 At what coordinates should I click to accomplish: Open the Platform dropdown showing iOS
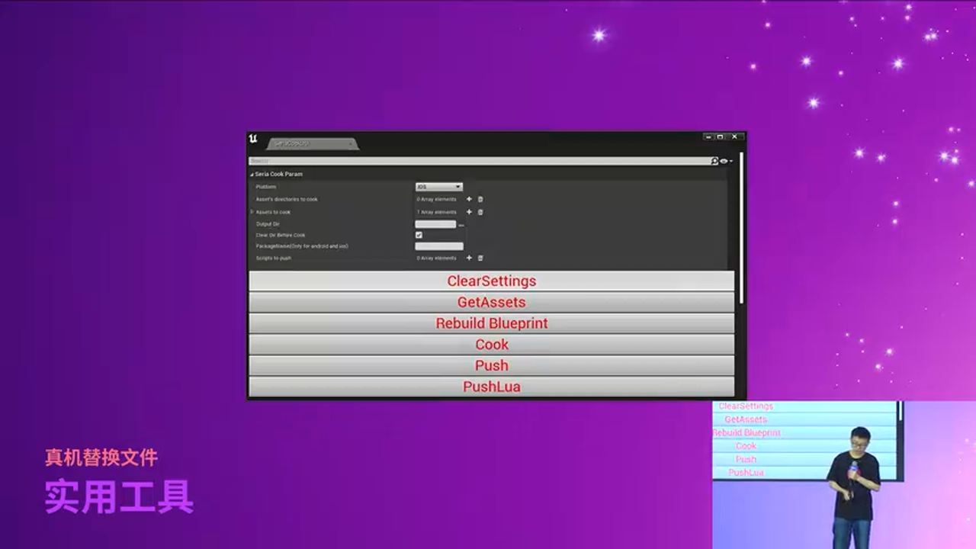tap(439, 187)
